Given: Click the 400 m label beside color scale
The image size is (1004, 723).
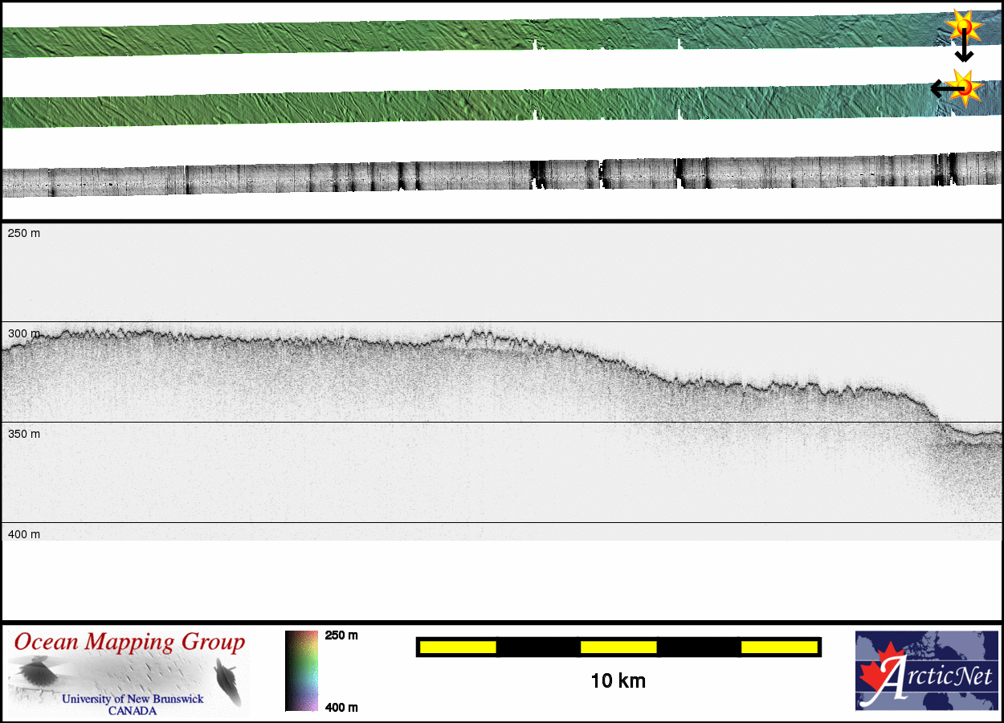Looking at the screenshot, I should click(x=341, y=707).
